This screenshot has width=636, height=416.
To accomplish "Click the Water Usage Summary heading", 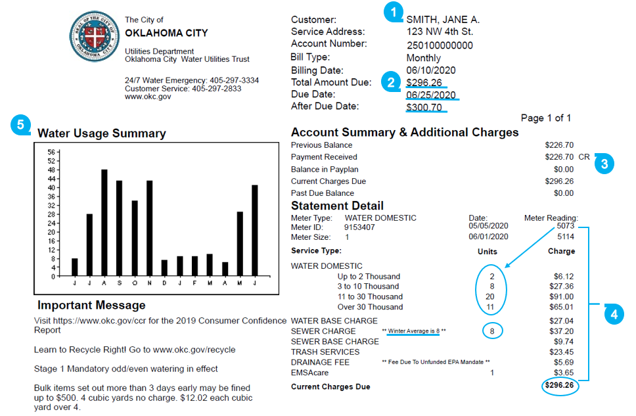I will 102,133.
